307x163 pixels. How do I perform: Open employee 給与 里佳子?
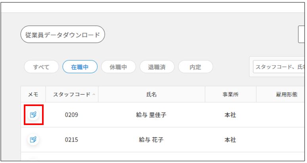[x=151, y=115]
